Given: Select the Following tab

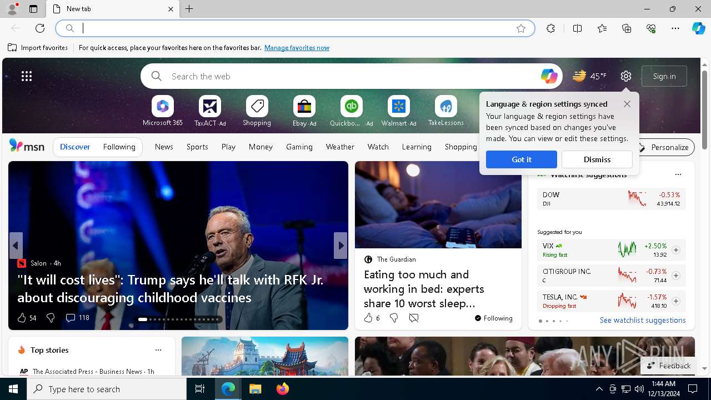Looking at the screenshot, I should 119,147.
